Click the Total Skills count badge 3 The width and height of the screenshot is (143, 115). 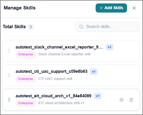31,27
